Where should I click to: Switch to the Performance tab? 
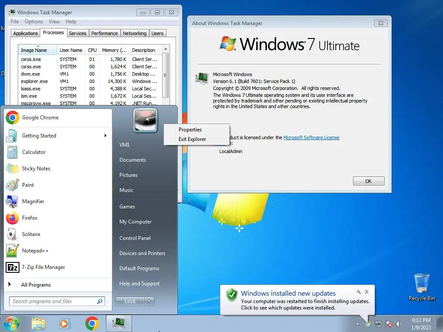[x=105, y=33]
